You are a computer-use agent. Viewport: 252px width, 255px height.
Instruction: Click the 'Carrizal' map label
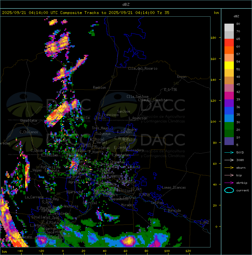(x=90, y=203)
